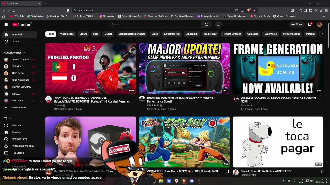Open Brave VPN shield icon

(321, 10)
